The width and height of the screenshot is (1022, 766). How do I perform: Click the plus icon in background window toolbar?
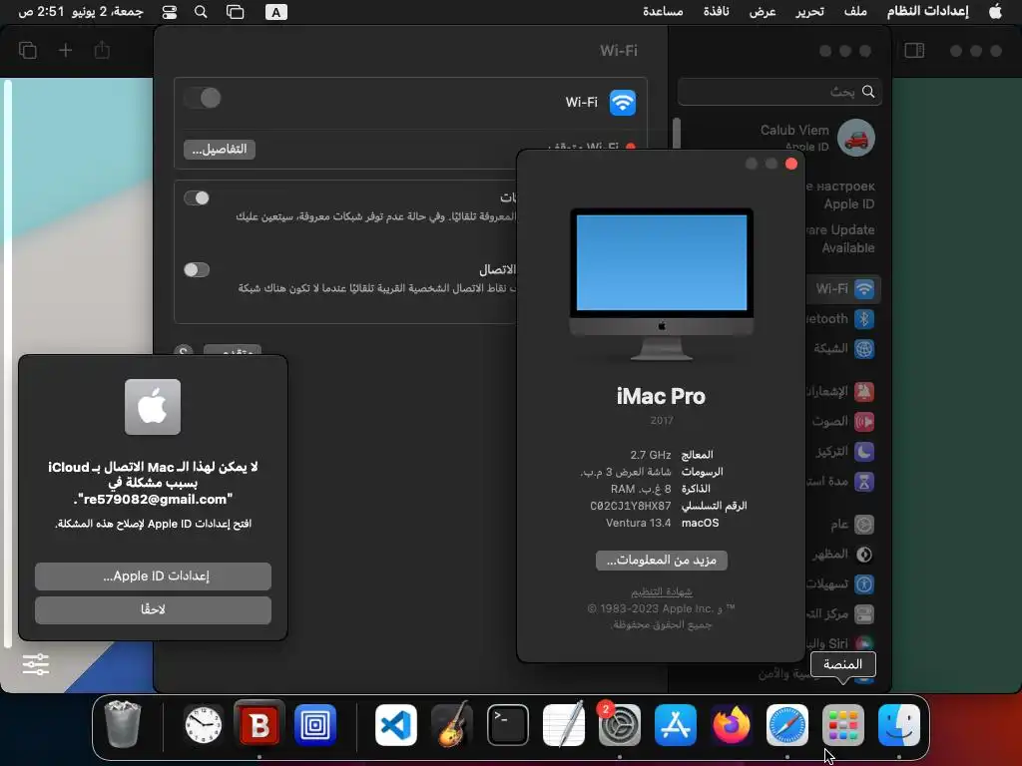(65, 50)
